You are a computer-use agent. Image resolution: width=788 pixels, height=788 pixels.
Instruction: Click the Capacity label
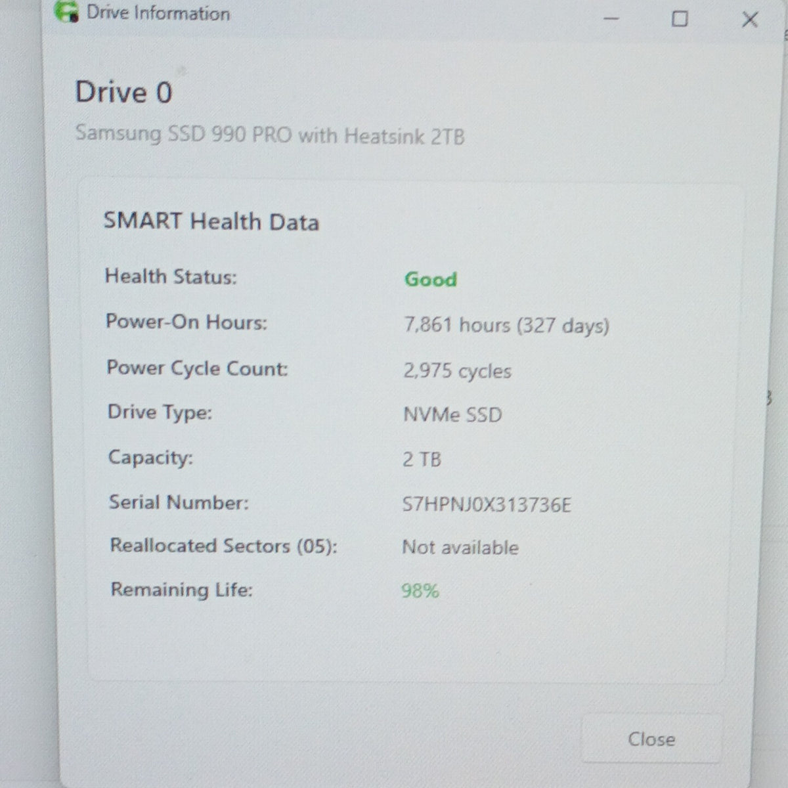click(x=150, y=457)
